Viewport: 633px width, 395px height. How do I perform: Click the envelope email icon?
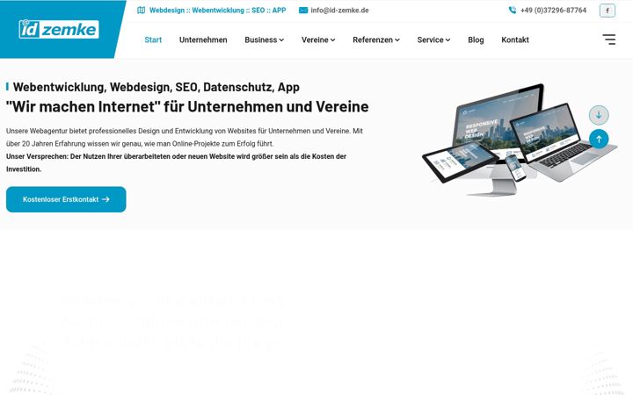pos(303,11)
